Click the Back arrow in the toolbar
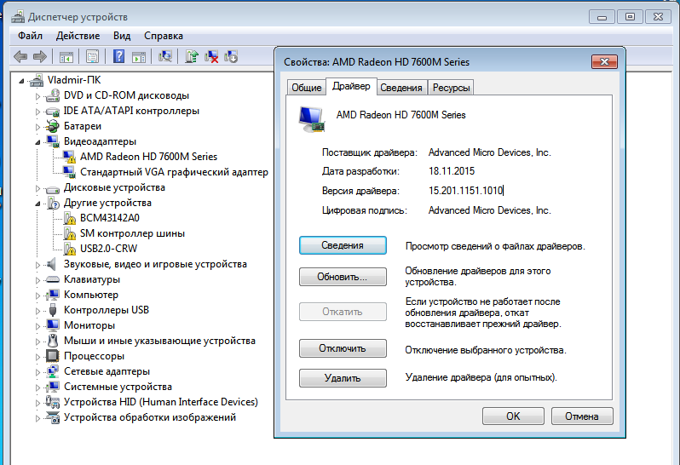This screenshot has width=680, height=465. (20, 57)
